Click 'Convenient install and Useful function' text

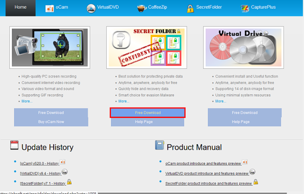pyautogui.click(x=247, y=76)
